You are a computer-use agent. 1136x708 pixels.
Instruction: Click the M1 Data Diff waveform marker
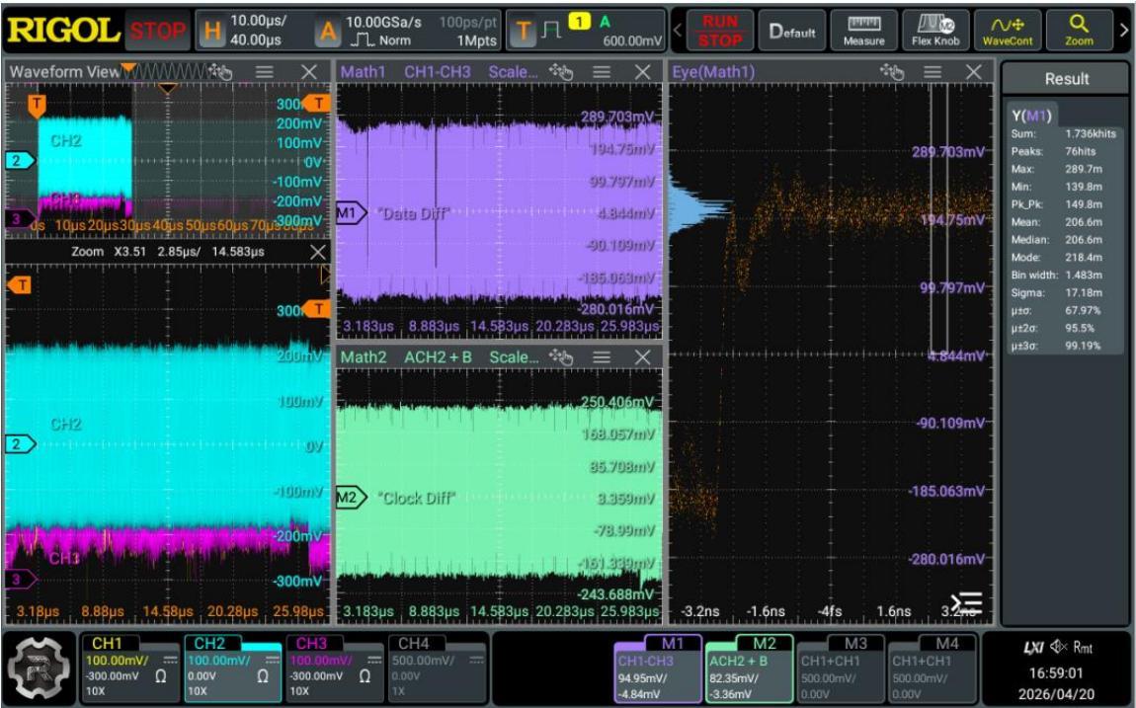[x=351, y=213]
